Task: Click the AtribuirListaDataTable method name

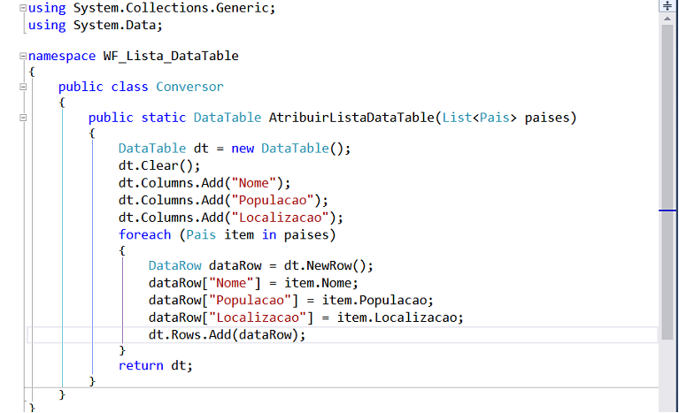Action: coord(351,118)
